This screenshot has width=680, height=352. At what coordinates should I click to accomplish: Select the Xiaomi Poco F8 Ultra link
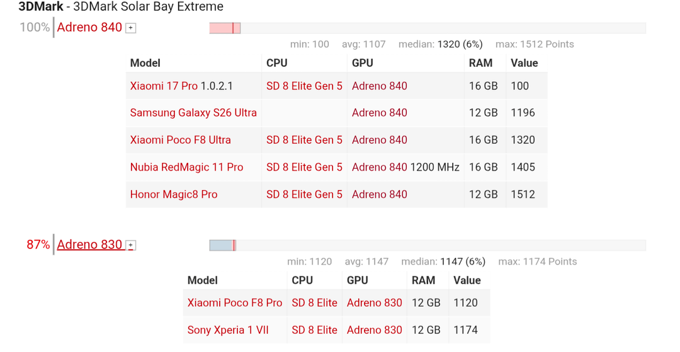pyautogui.click(x=180, y=140)
